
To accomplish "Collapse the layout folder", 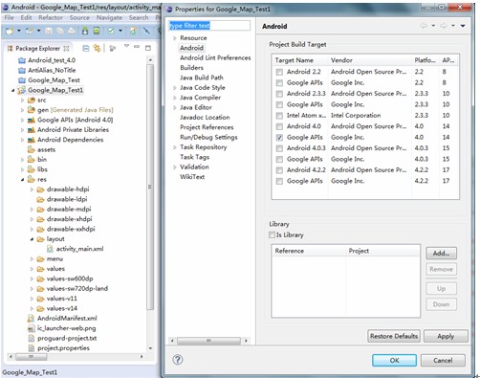I will pos(32,239).
